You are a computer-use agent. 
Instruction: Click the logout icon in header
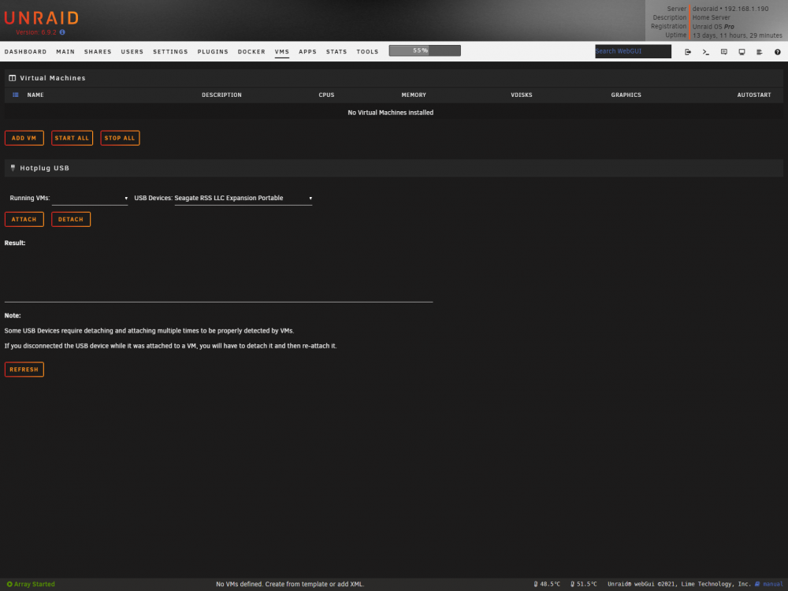click(688, 52)
